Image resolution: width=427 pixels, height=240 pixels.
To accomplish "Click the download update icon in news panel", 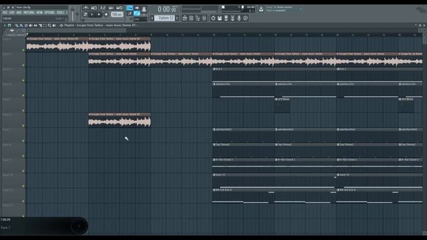I will pos(261,9).
